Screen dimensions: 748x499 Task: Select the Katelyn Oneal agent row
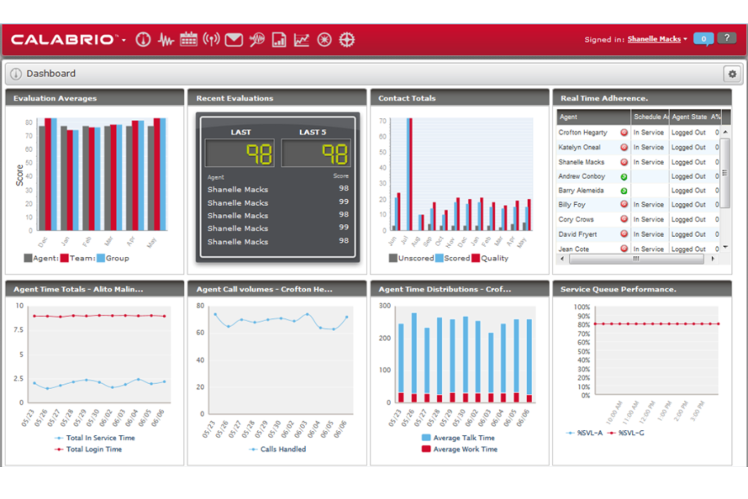coord(638,147)
